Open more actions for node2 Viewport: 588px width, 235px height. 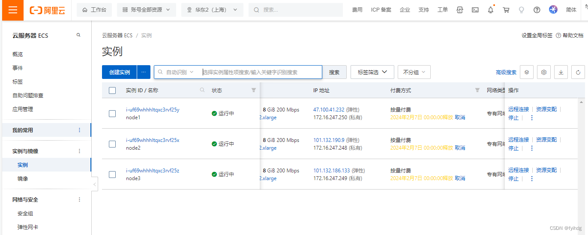[532, 148]
